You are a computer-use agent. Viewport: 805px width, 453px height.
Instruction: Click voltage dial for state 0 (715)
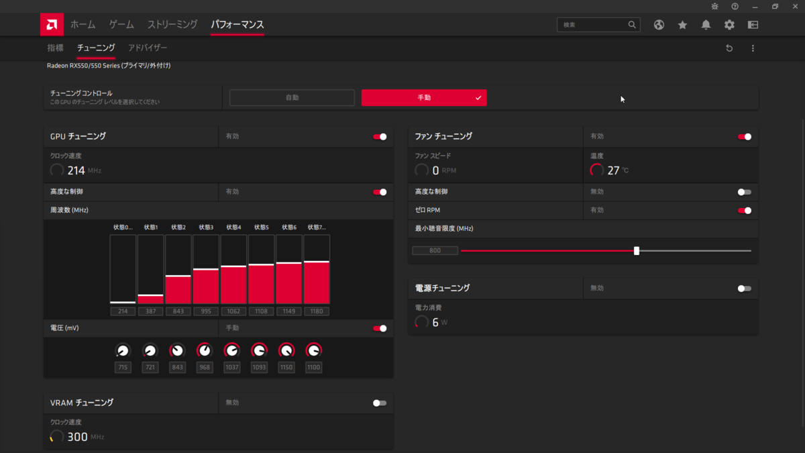pos(123,350)
